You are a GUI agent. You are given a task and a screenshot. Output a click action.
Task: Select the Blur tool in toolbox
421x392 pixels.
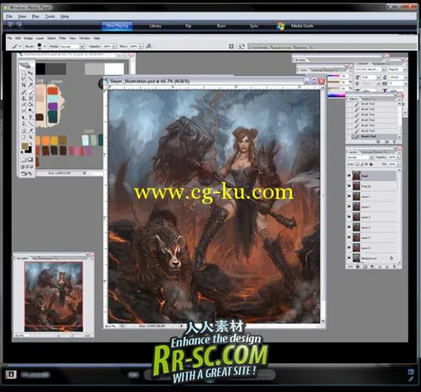[x=23, y=110]
